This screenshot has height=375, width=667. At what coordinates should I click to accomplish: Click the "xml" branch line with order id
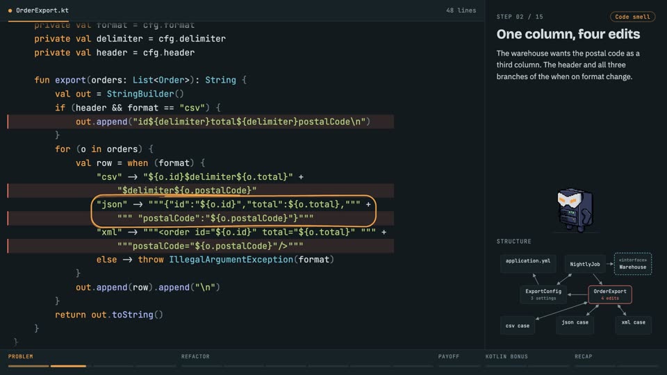tap(241, 232)
